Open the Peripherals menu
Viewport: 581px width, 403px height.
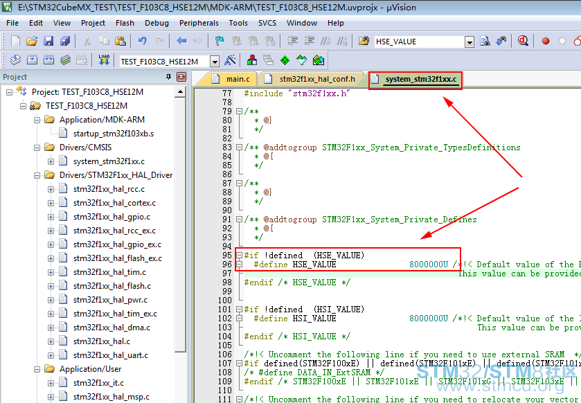(199, 23)
